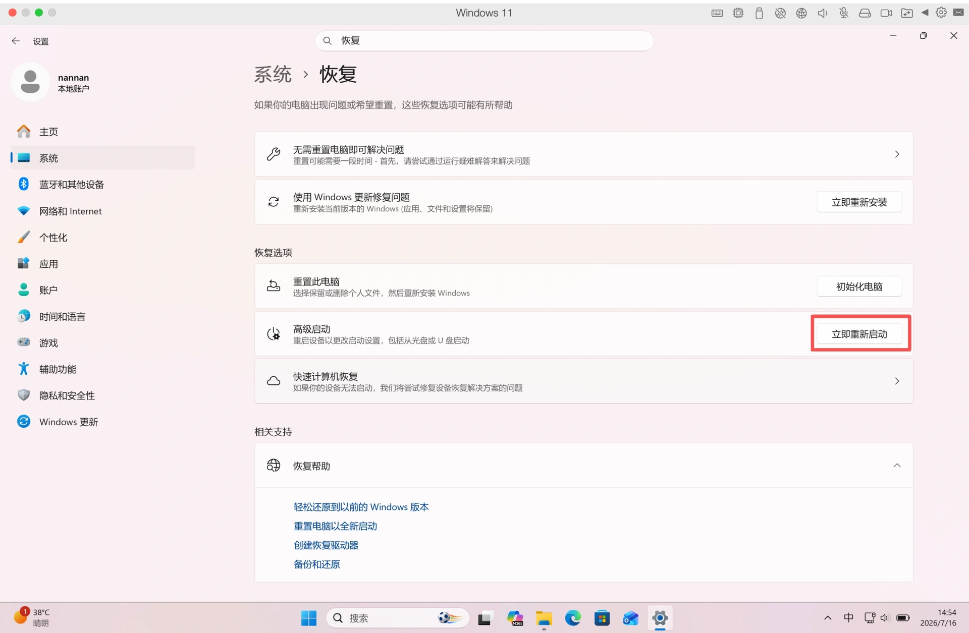Click the 隐私和安全性 shield icon

tap(23, 395)
